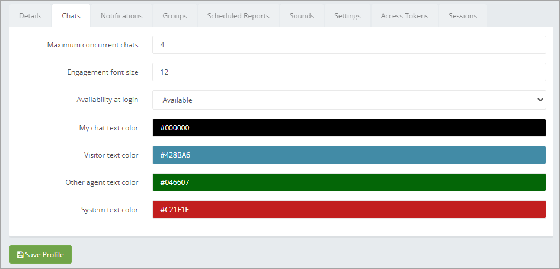
Task: Open the Notifications tab
Action: [121, 16]
